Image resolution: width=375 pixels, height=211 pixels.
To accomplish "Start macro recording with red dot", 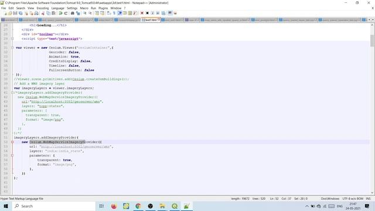I will coord(142,13).
